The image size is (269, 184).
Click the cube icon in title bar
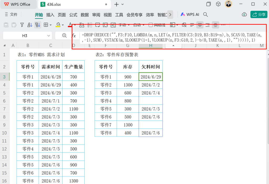coord(218,4)
